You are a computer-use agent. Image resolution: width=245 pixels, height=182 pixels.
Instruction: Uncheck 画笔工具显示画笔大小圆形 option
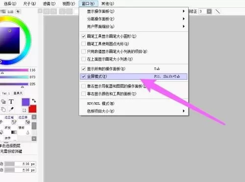[83, 36]
